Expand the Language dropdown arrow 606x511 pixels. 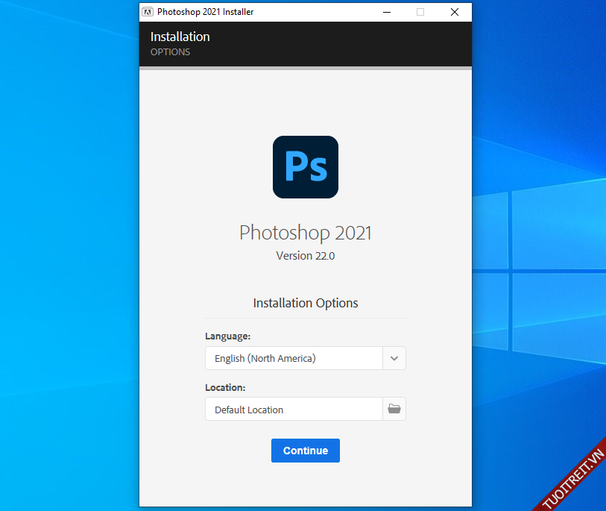click(x=394, y=358)
